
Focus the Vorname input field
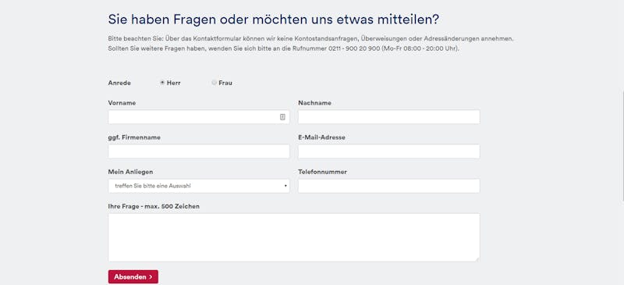coord(199,117)
